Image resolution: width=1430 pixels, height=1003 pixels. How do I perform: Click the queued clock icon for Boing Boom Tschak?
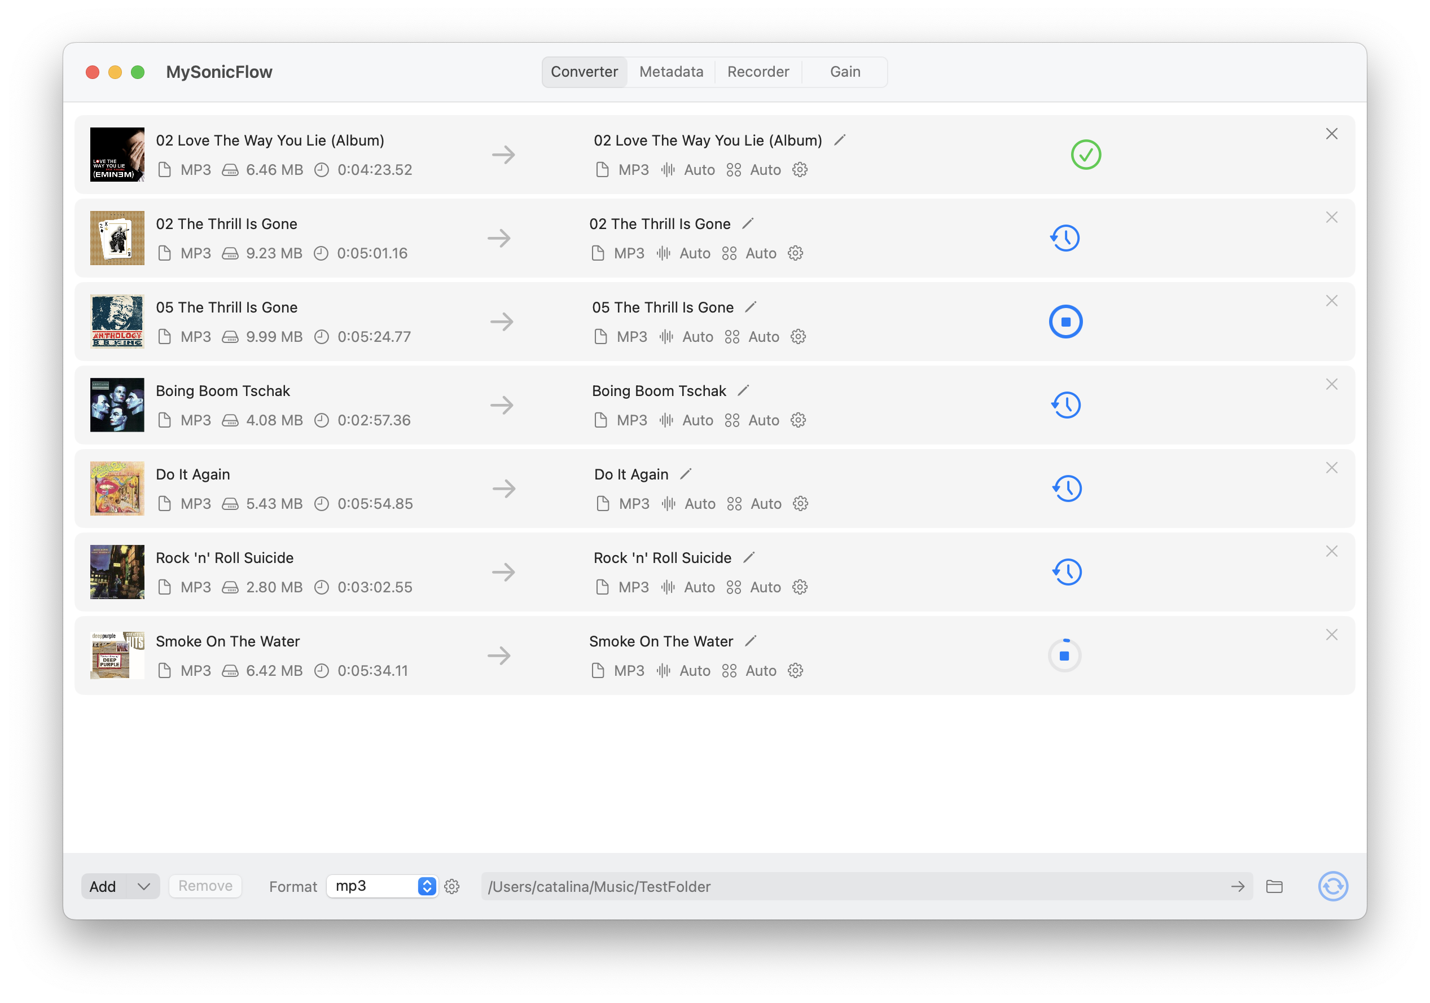pyautogui.click(x=1066, y=404)
